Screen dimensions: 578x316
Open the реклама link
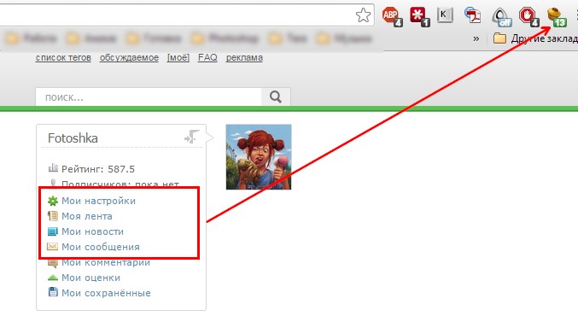pyautogui.click(x=244, y=57)
